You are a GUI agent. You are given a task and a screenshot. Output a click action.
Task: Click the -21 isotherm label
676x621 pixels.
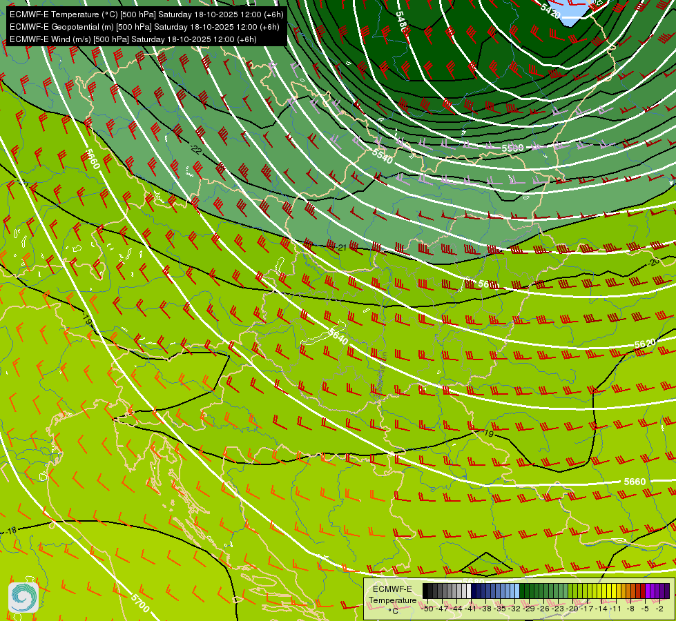tap(341, 248)
